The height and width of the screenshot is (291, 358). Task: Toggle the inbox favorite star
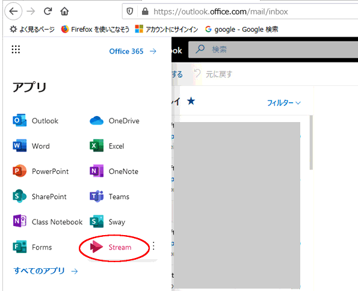(191, 101)
